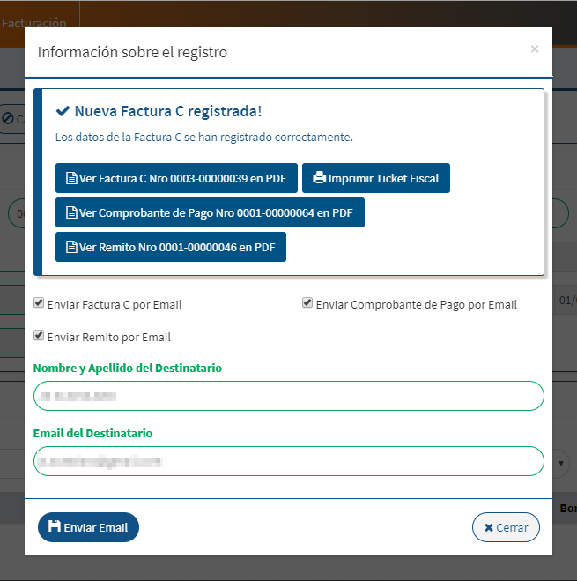
Task: Open Ver Comprobante de Pago Nro 0001-00000064 PDF
Action: tap(210, 212)
